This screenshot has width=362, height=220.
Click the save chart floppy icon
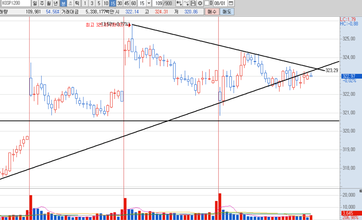point(193,3)
